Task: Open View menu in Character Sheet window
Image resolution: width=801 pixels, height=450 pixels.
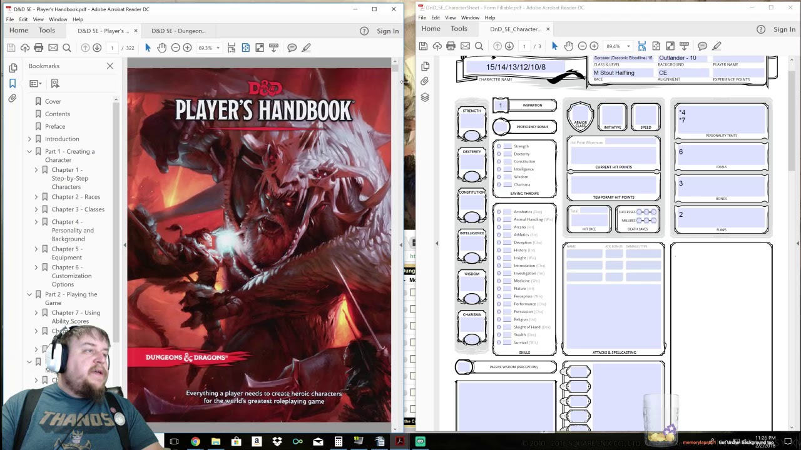Action: [x=451, y=17]
